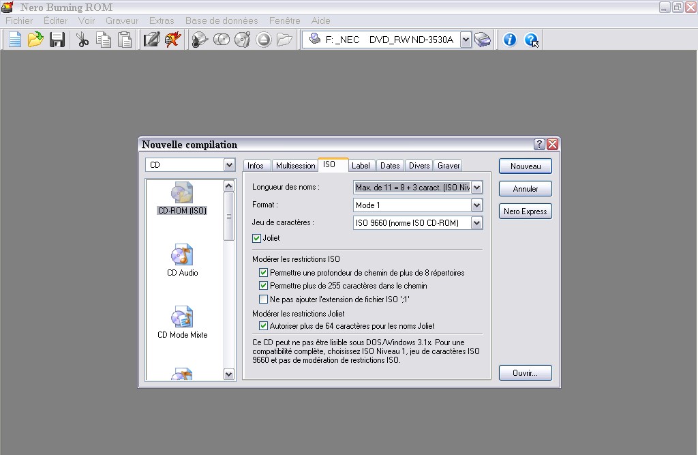Open the Graveur menu
Image resolution: width=698 pixels, height=455 pixels.
point(122,20)
